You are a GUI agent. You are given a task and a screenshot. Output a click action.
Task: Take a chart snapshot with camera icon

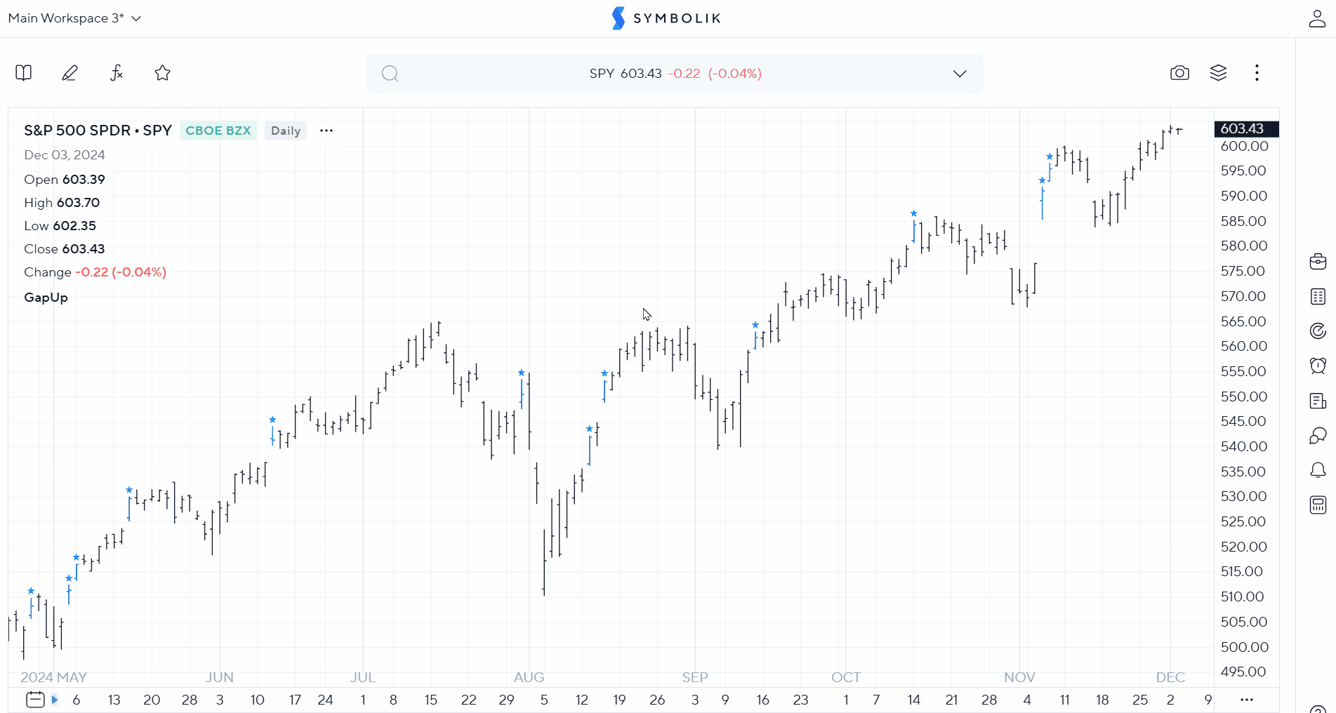point(1179,73)
